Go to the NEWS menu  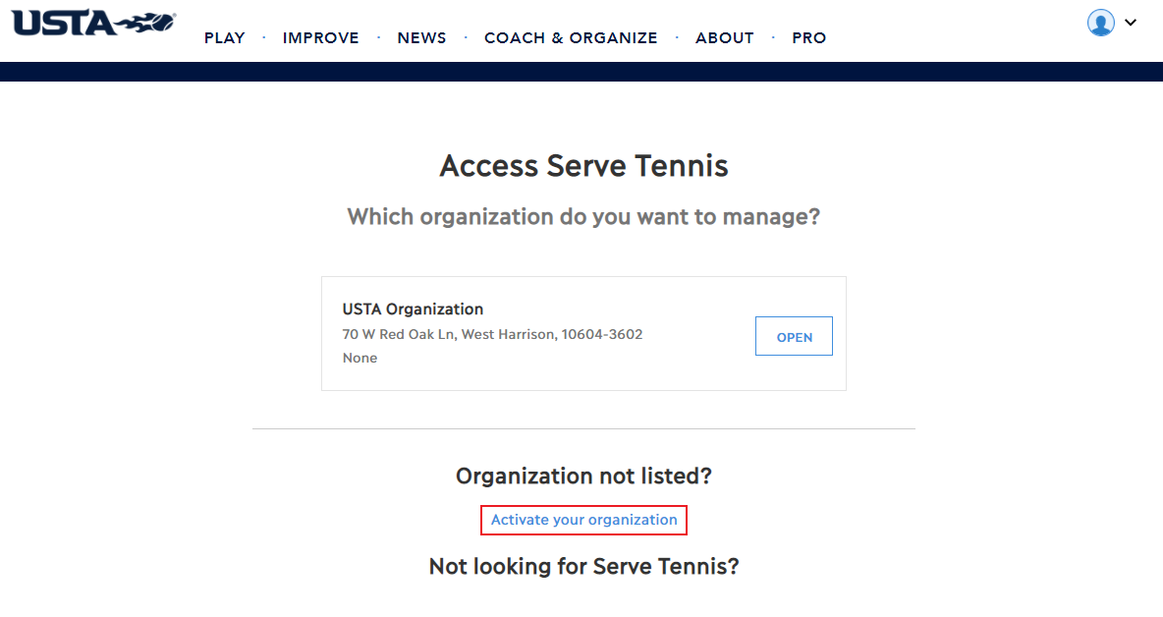tap(421, 37)
